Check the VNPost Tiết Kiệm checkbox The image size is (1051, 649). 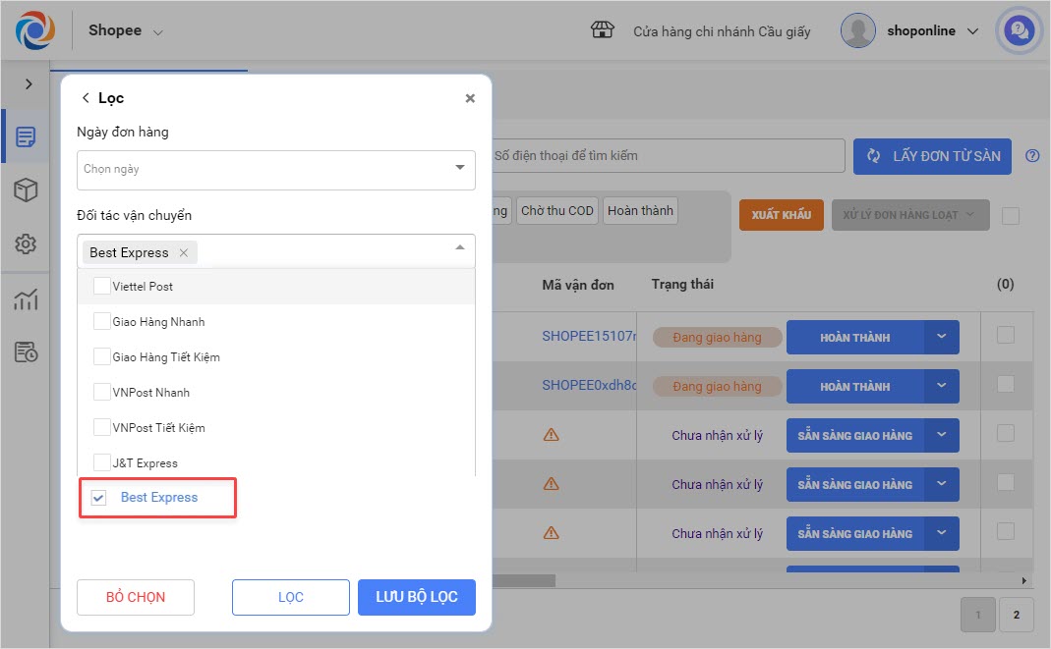[x=102, y=427]
